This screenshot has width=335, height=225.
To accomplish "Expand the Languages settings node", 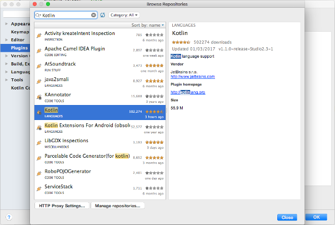I will tap(7, 72).
